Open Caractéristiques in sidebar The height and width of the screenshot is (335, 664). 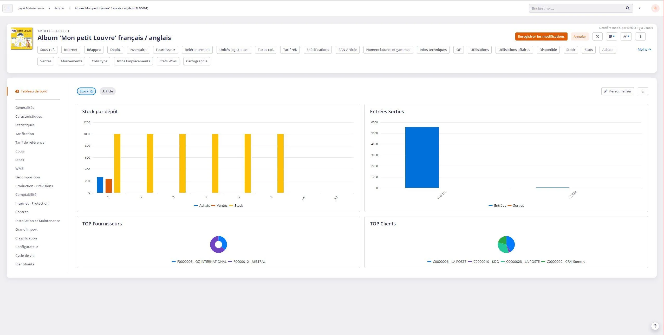coord(29,116)
